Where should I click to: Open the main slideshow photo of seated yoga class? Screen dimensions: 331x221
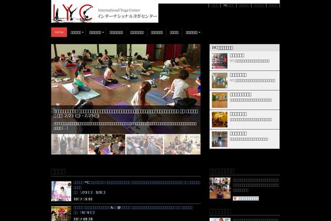[126, 75]
